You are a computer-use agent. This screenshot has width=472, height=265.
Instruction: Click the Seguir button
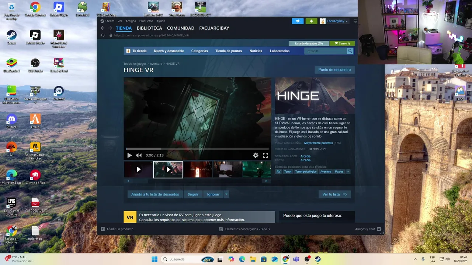coord(193,194)
